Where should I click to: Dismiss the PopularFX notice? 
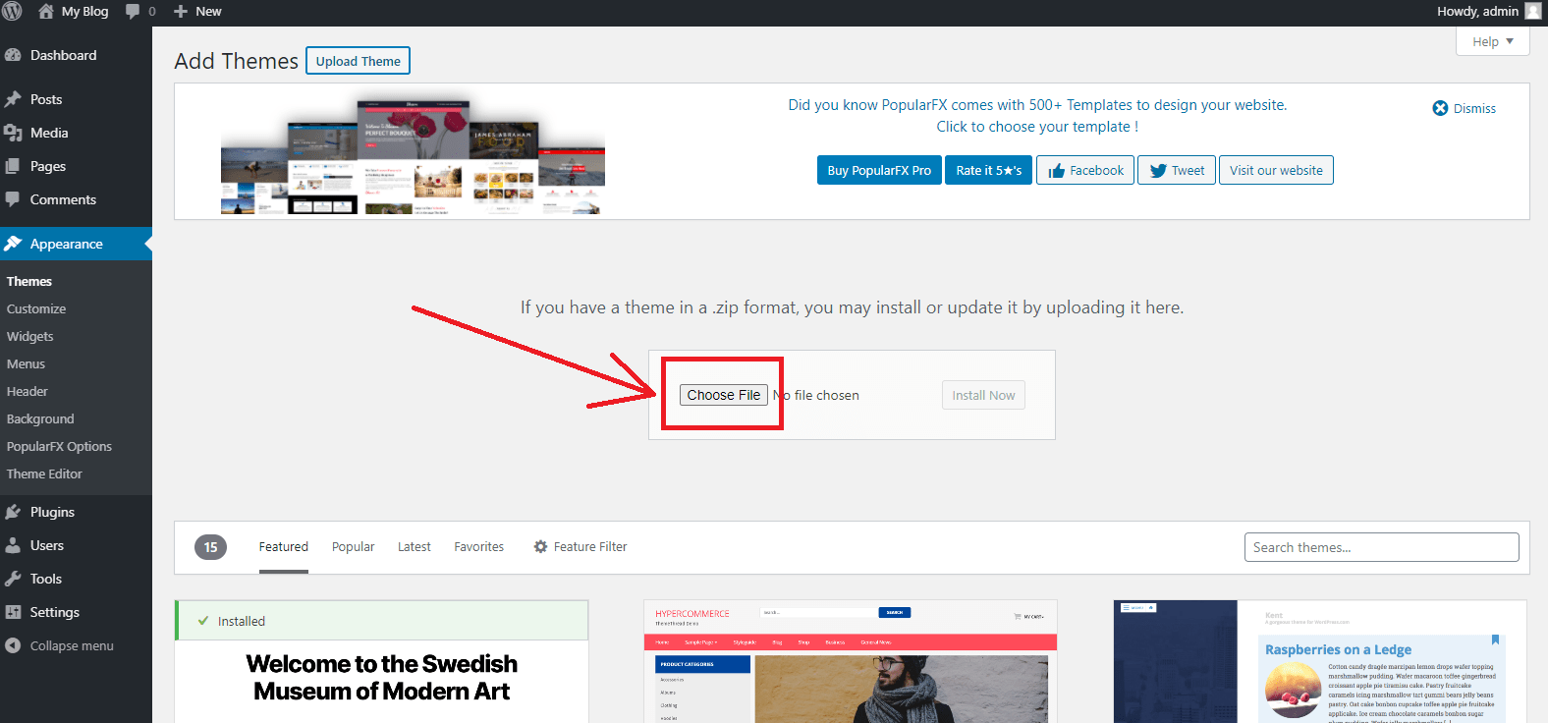1464,108
